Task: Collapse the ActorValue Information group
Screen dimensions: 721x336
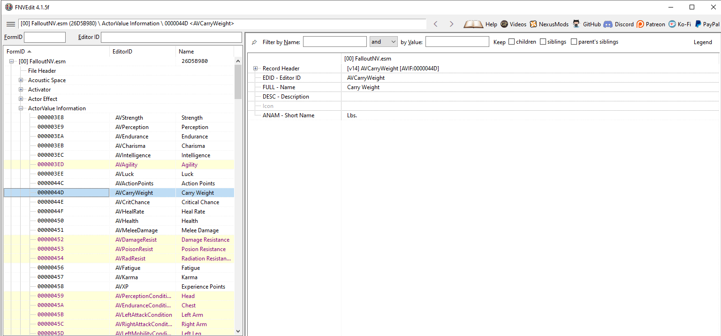Action: [21, 108]
